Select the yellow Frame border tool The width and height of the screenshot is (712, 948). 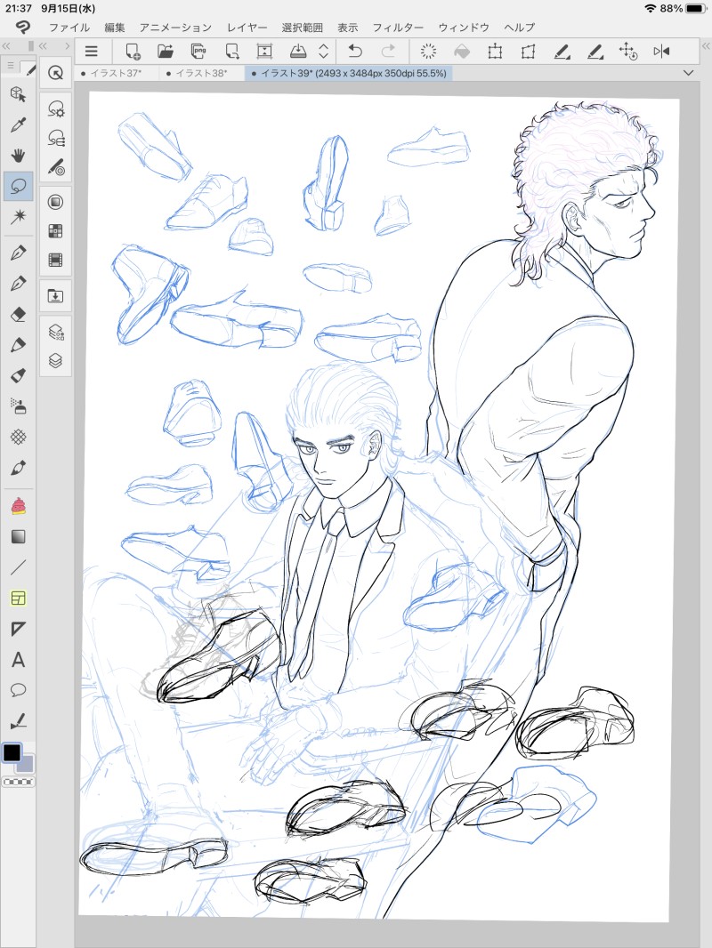click(18, 598)
